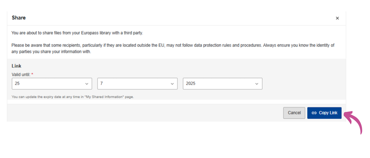Click the Valid until label
370x158 pixels.
tap(21, 74)
